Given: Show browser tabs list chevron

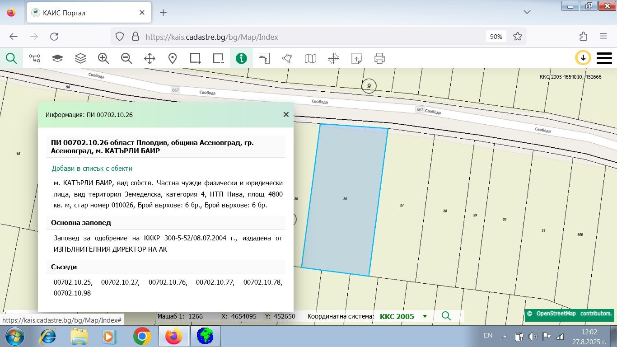Looking at the screenshot, I should (x=527, y=12).
